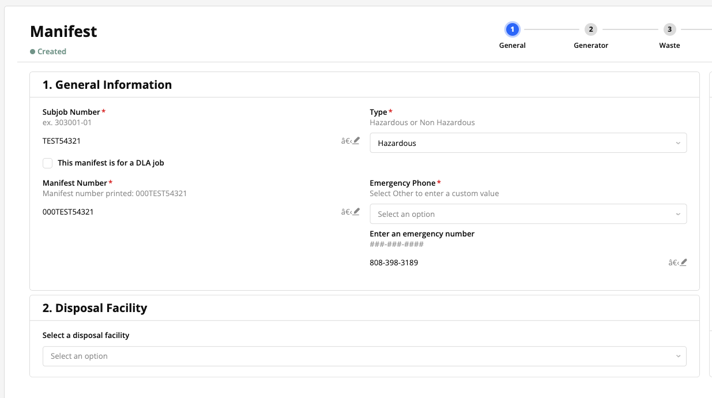Image resolution: width=712 pixels, height=398 pixels.
Task: Click the 'ex. 303001-01' hint text
Action: [x=67, y=122]
